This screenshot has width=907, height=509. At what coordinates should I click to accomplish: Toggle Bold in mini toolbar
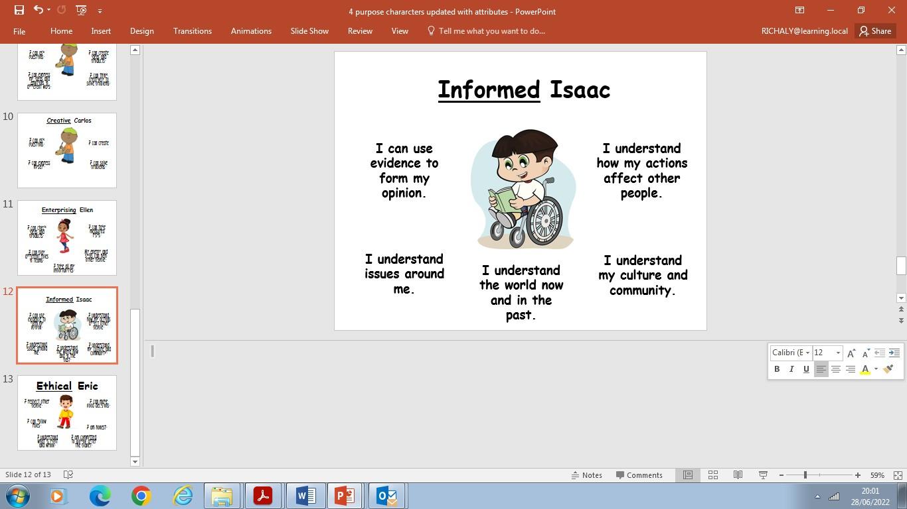pos(777,369)
